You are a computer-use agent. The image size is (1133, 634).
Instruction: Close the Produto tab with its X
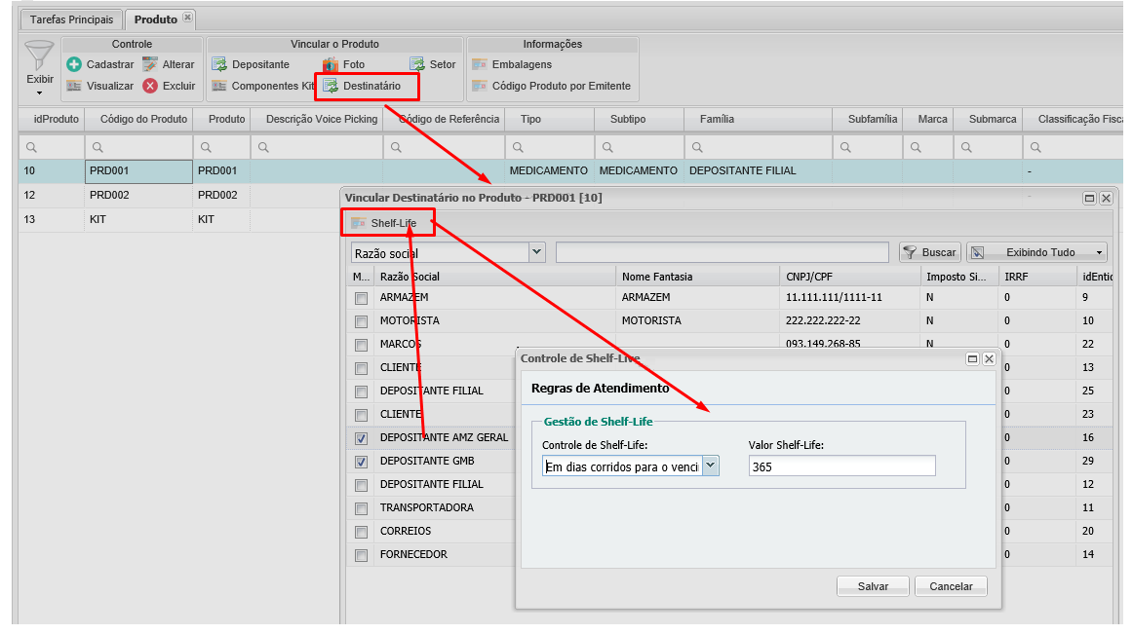coord(187,18)
